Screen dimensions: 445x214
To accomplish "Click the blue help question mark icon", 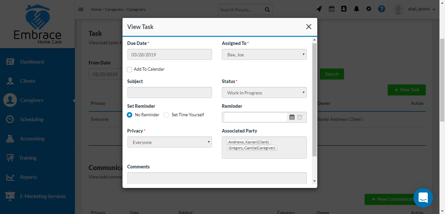I will point(381,9).
